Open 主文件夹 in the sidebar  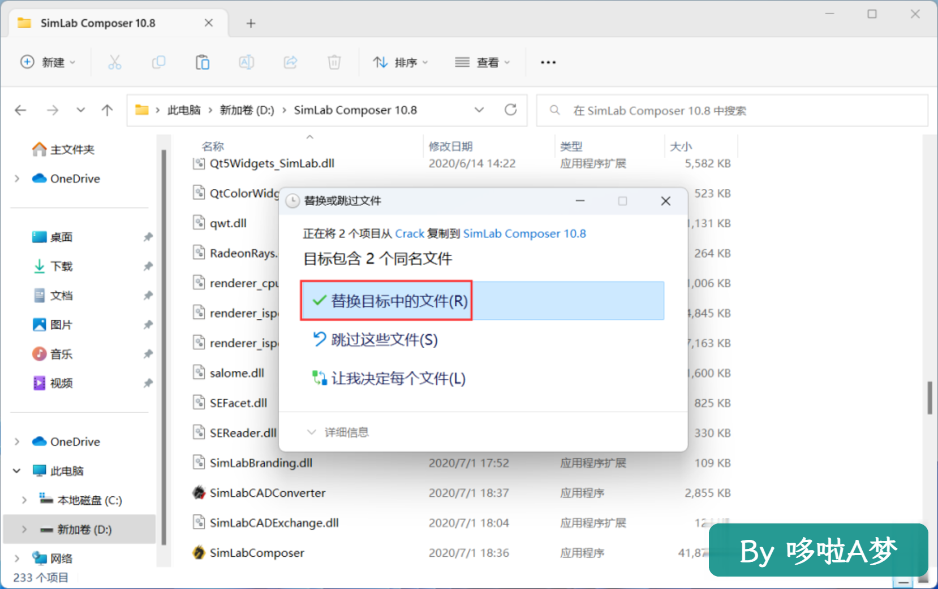pos(63,149)
